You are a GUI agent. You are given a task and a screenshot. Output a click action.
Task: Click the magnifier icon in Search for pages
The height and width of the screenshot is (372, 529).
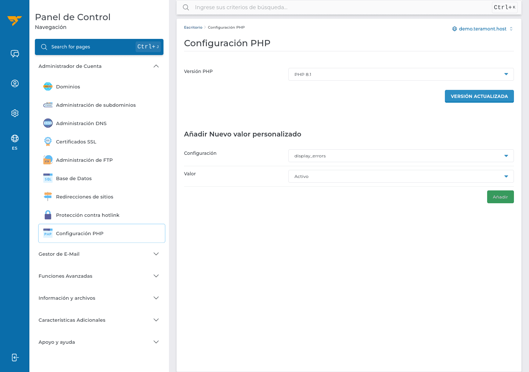coord(44,47)
